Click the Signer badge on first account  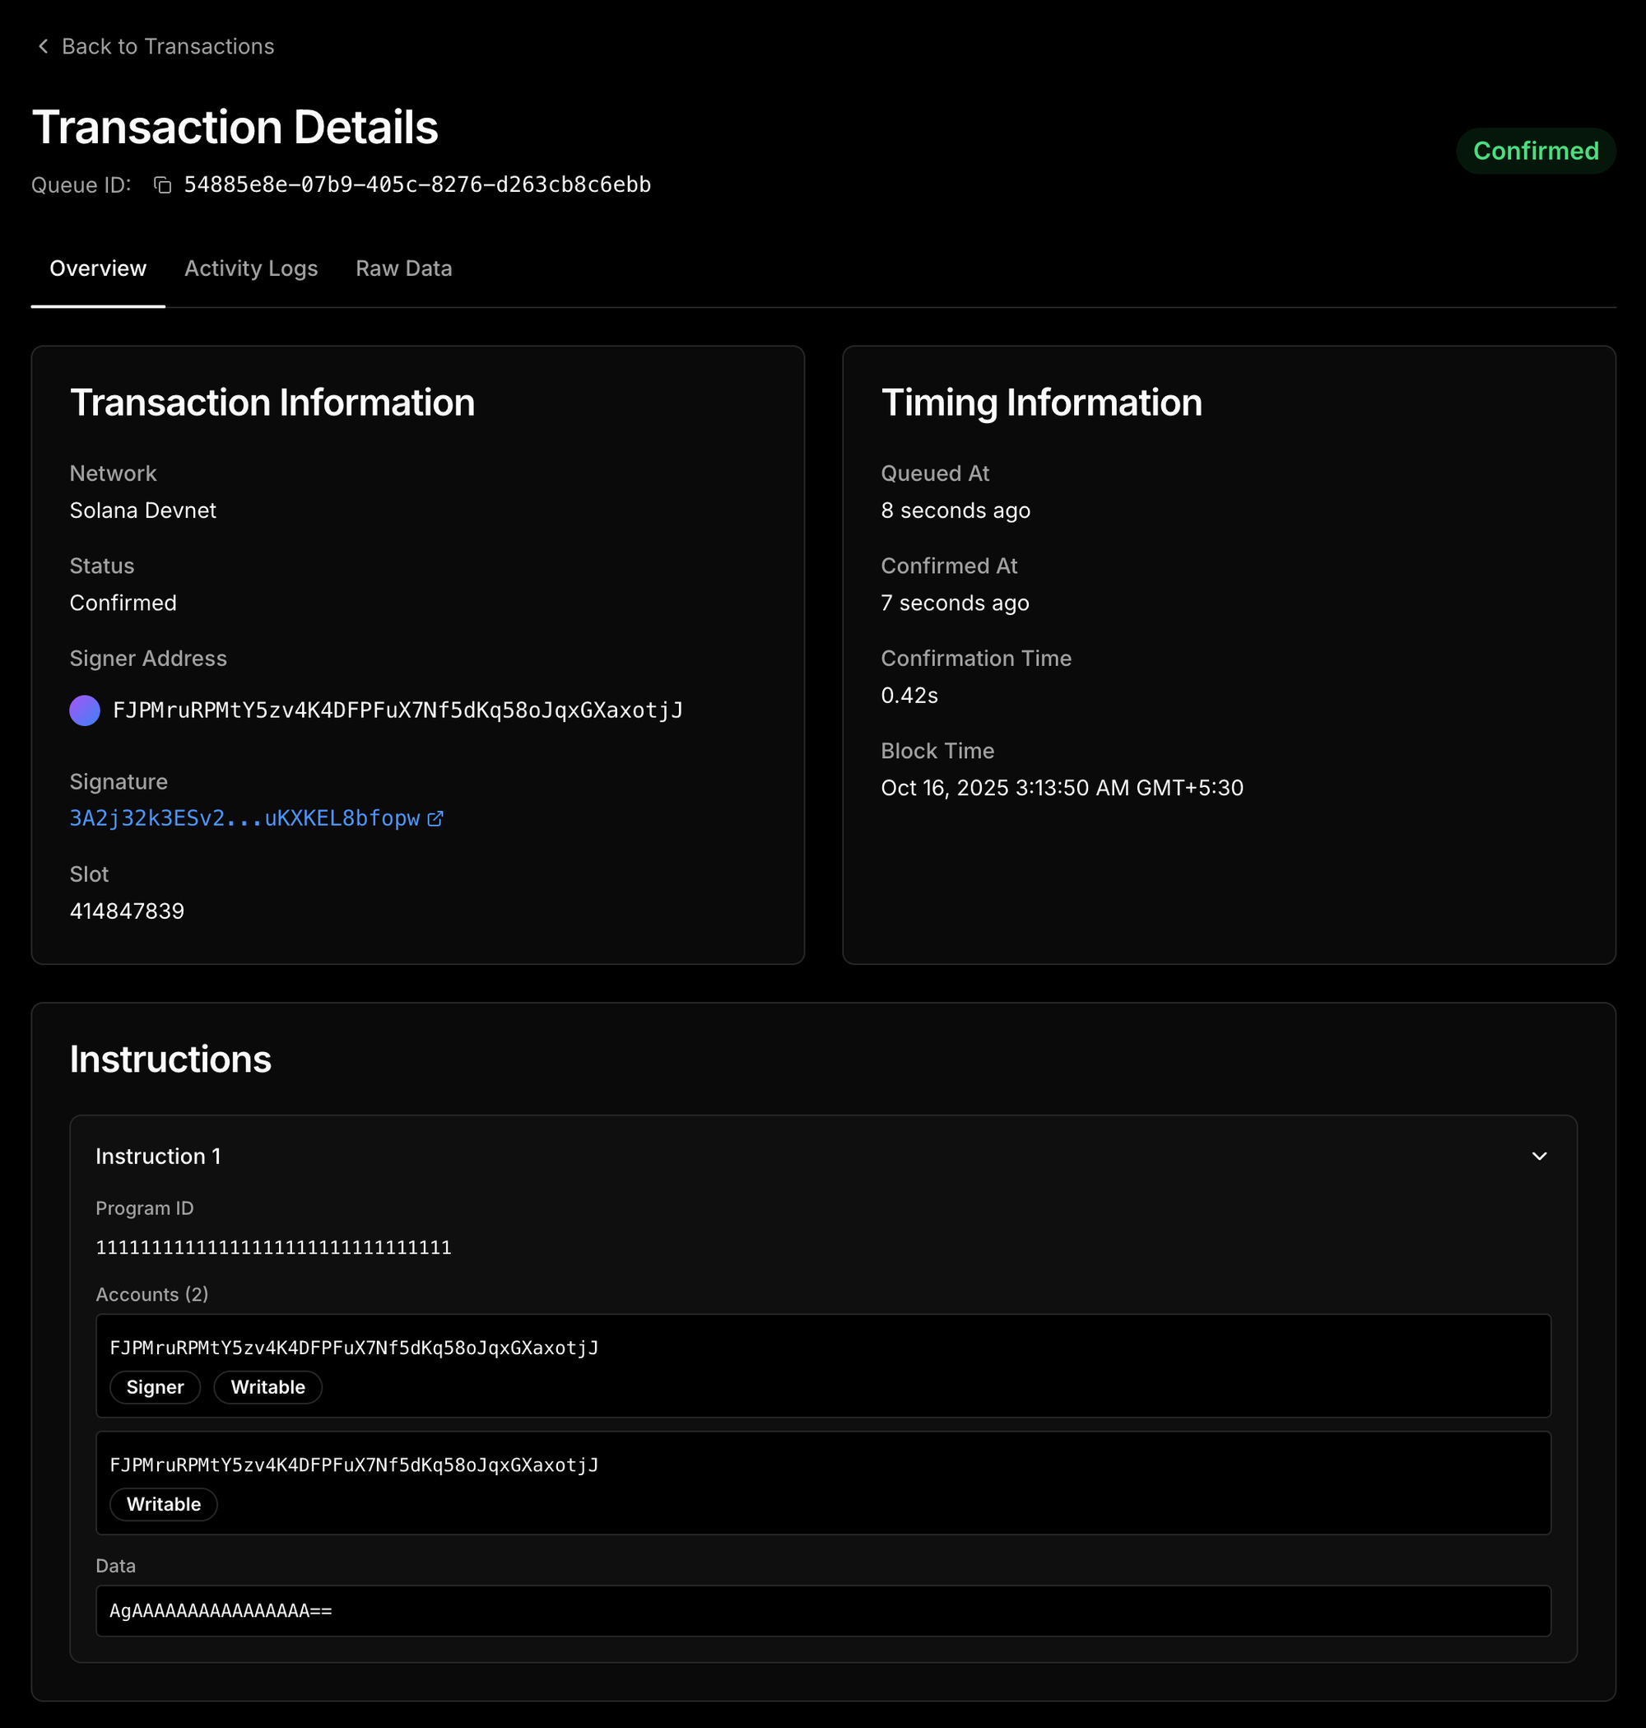pos(156,1387)
